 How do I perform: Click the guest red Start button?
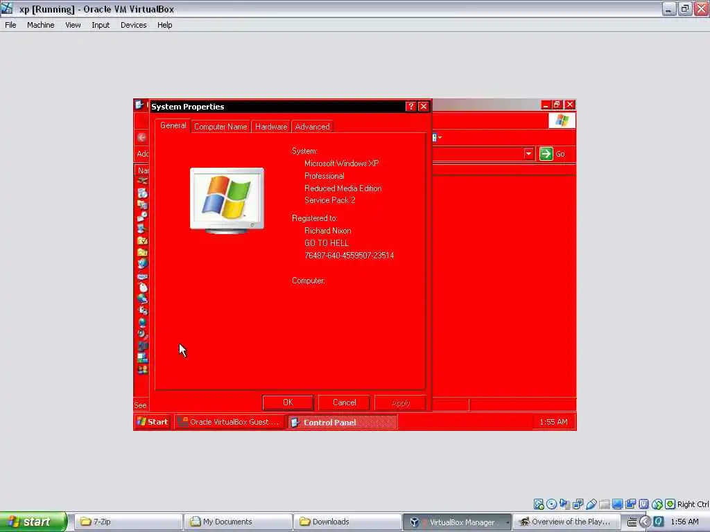(x=153, y=422)
